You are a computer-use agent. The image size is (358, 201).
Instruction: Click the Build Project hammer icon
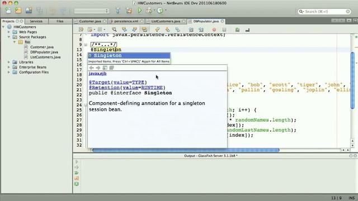[117, 11]
